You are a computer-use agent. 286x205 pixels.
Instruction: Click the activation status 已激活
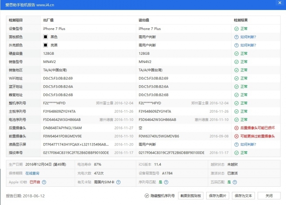(232, 173)
